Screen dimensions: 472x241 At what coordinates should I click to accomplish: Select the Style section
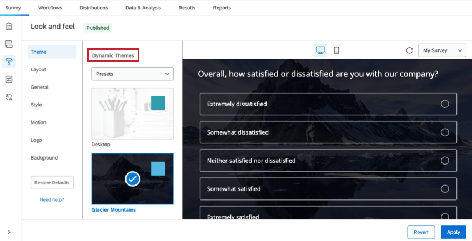(x=36, y=105)
